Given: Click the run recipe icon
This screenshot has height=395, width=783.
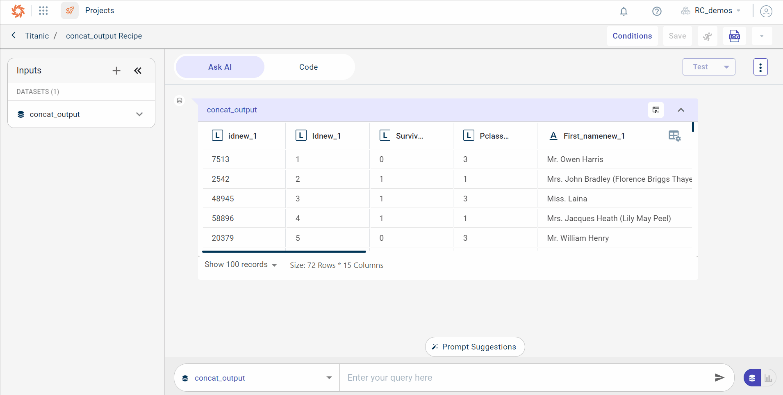Looking at the screenshot, I should tap(708, 36).
